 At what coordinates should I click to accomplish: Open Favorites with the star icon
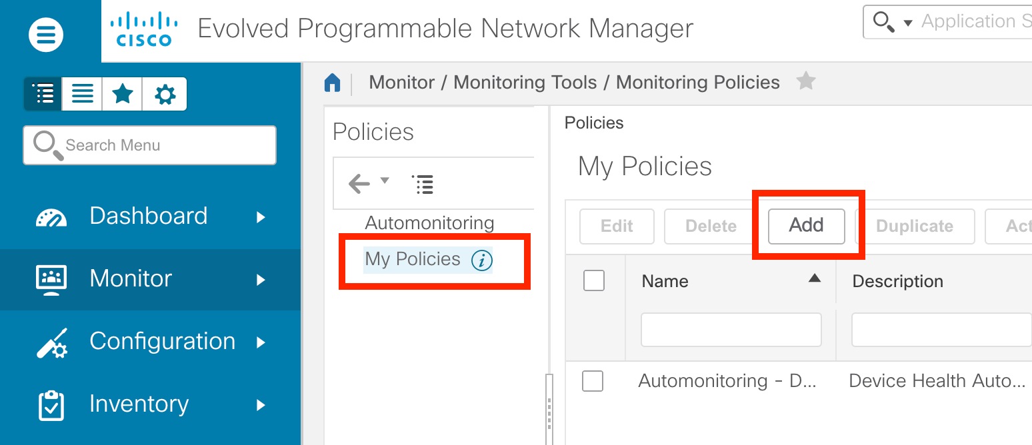123,93
